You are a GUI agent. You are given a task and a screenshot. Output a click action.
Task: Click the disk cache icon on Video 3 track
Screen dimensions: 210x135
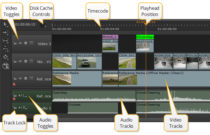pos(31,43)
